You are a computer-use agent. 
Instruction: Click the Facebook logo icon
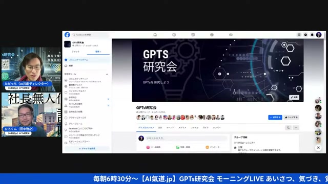[67, 35]
